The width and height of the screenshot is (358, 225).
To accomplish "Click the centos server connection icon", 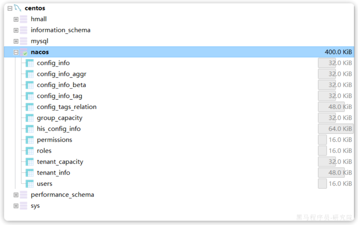I will tap(18, 8).
